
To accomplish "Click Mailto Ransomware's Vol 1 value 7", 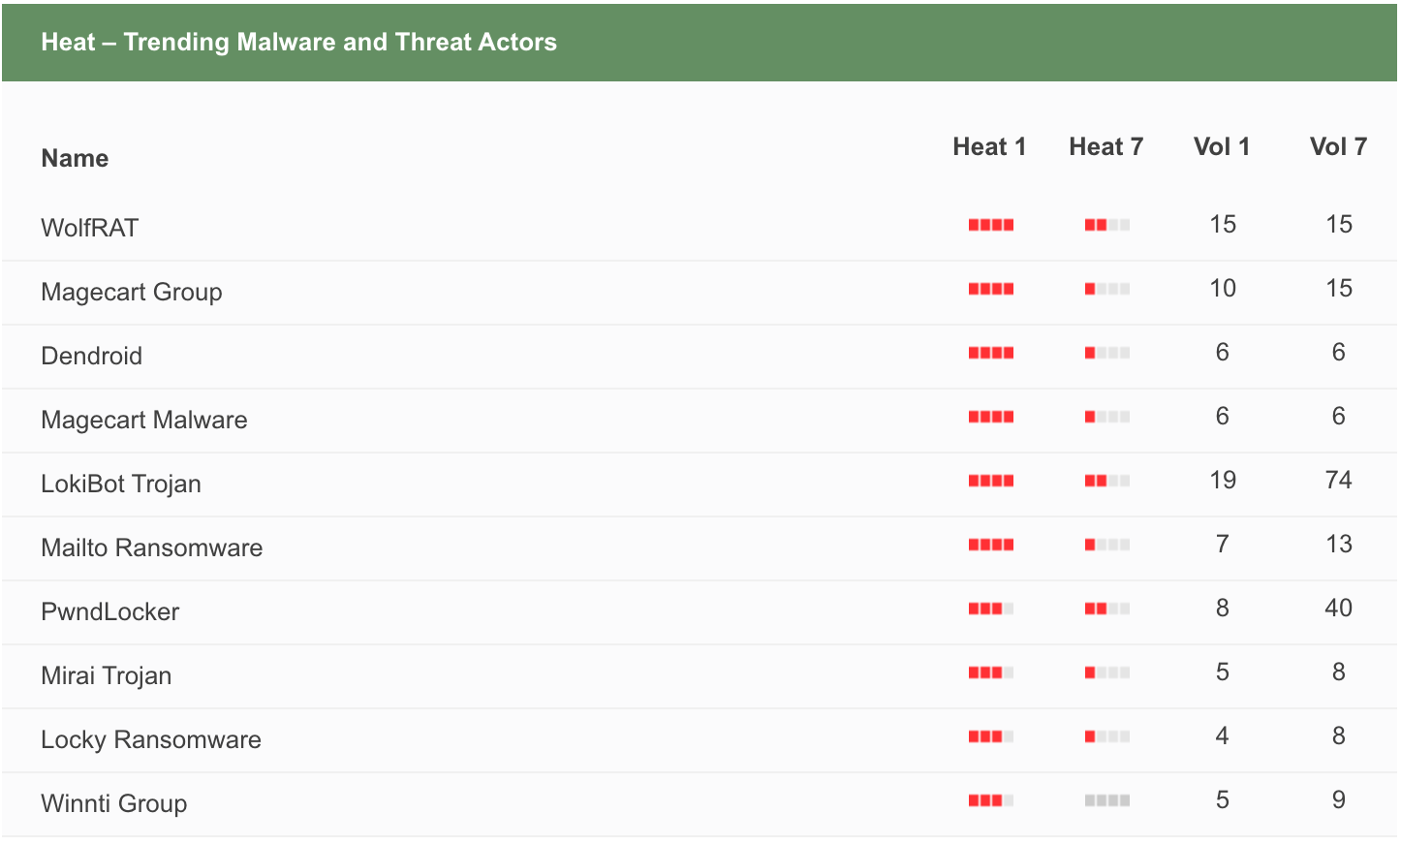I will pos(1223,544).
